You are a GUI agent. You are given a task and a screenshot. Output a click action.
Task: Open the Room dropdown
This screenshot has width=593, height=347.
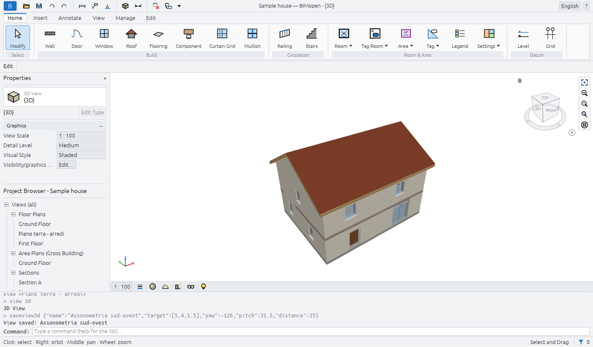tap(344, 38)
